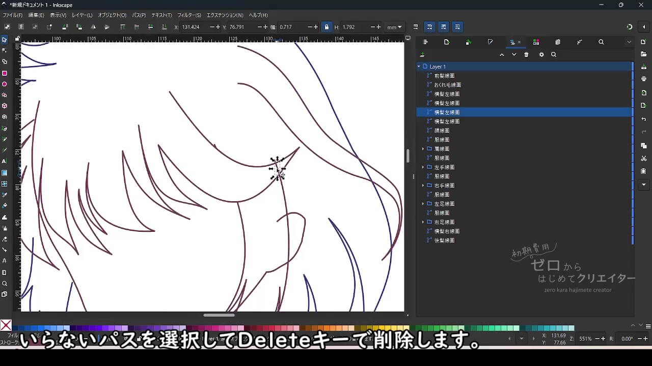Flip the selection horizontally
652x366 pixels.
(x=93, y=26)
